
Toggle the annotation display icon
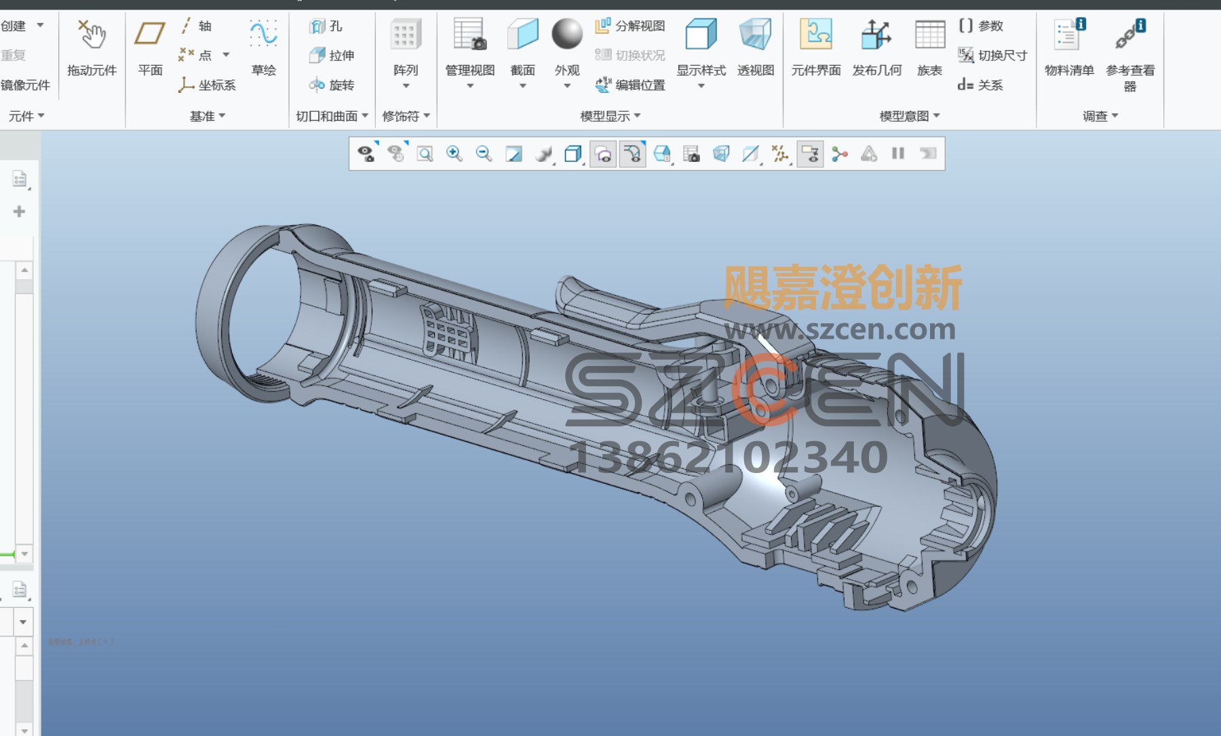tap(810, 154)
